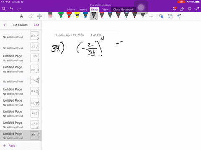
Task: Open the page with 25) thumbnail
Action: point(21,36)
